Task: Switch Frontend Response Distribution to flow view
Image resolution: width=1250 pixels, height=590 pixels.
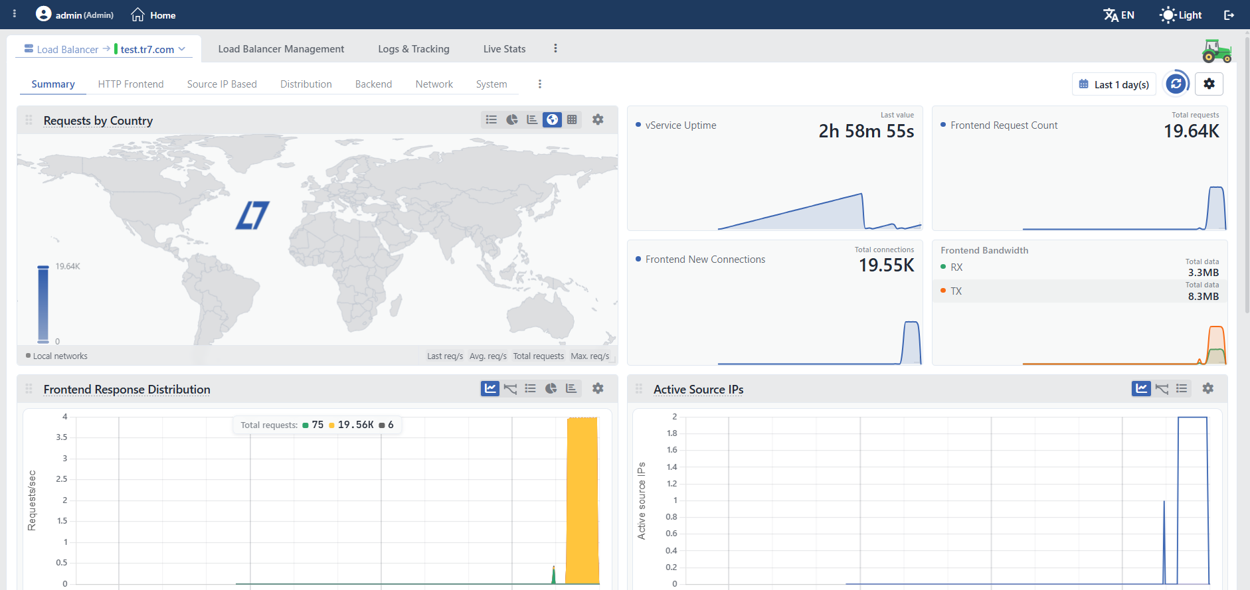Action: point(510,388)
